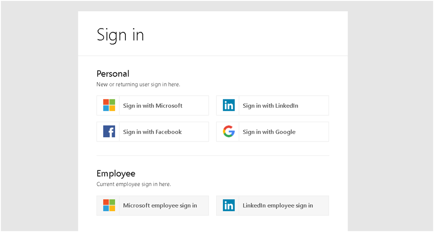Click the Microsoft logo in Employee section
The height and width of the screenshot is (232, 434).
coord(109,205)
